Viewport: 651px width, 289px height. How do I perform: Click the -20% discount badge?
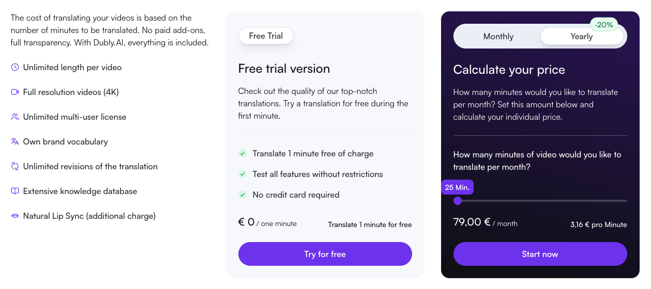point(603,25)
